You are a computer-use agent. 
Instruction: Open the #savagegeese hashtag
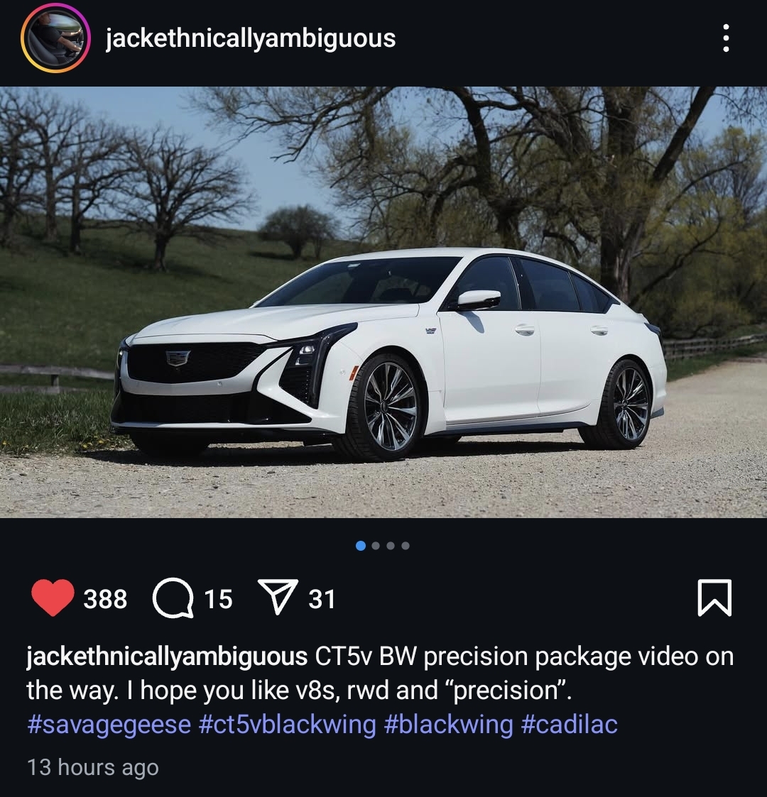tap(109, 725)
